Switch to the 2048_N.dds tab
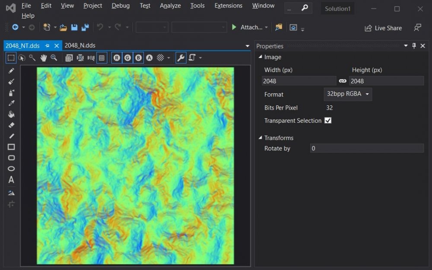The image size is (432, 270). (80, 45)
